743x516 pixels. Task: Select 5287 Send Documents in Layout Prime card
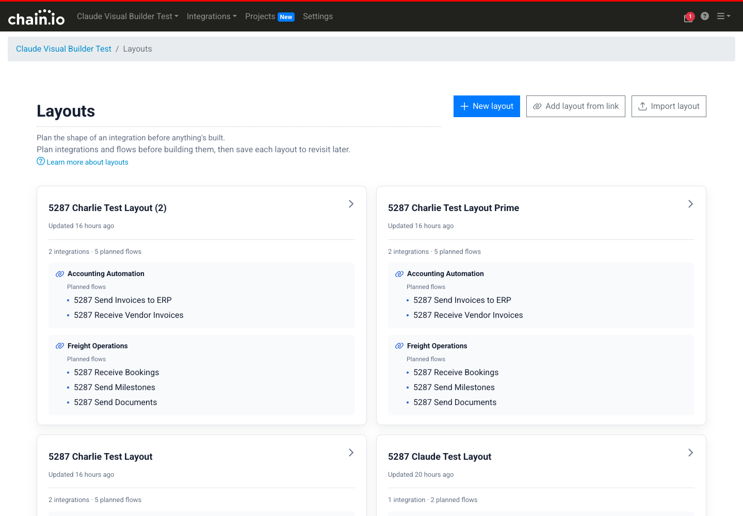point(455,402)
